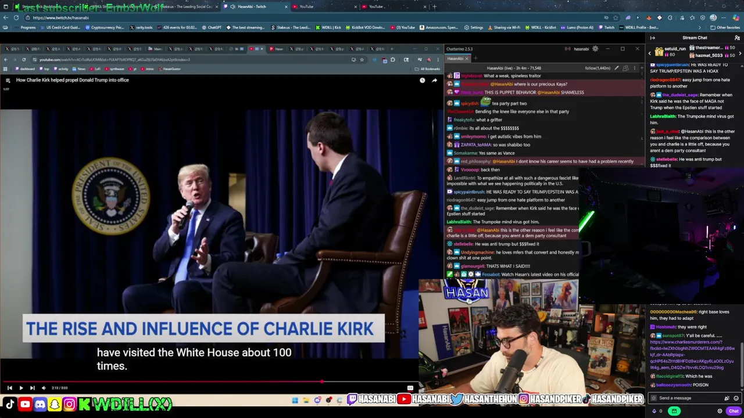Screen dimensions: 744x418
Task: Click Share arrow icon on video
Action: [x=434, y=80]
